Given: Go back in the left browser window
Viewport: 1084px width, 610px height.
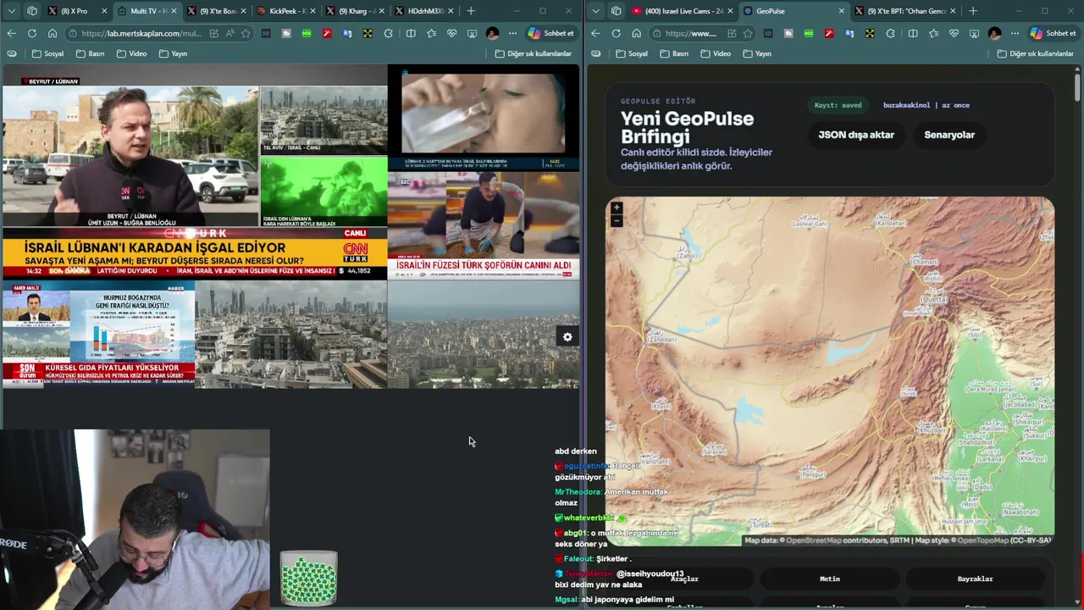Looking at the screenshot, I should [11, 33].
